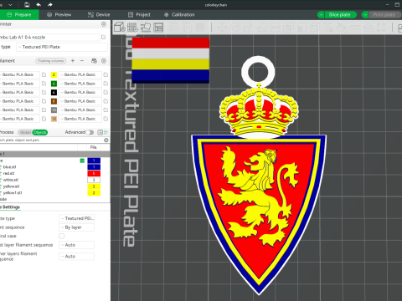Select white.stl in object list
Screen dimensions: 402x301
coord(11,180)
